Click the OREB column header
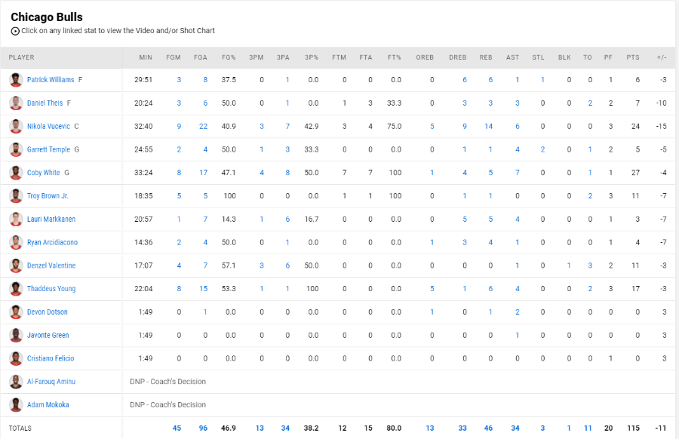 pyautogui.click(x=425, y=57)
